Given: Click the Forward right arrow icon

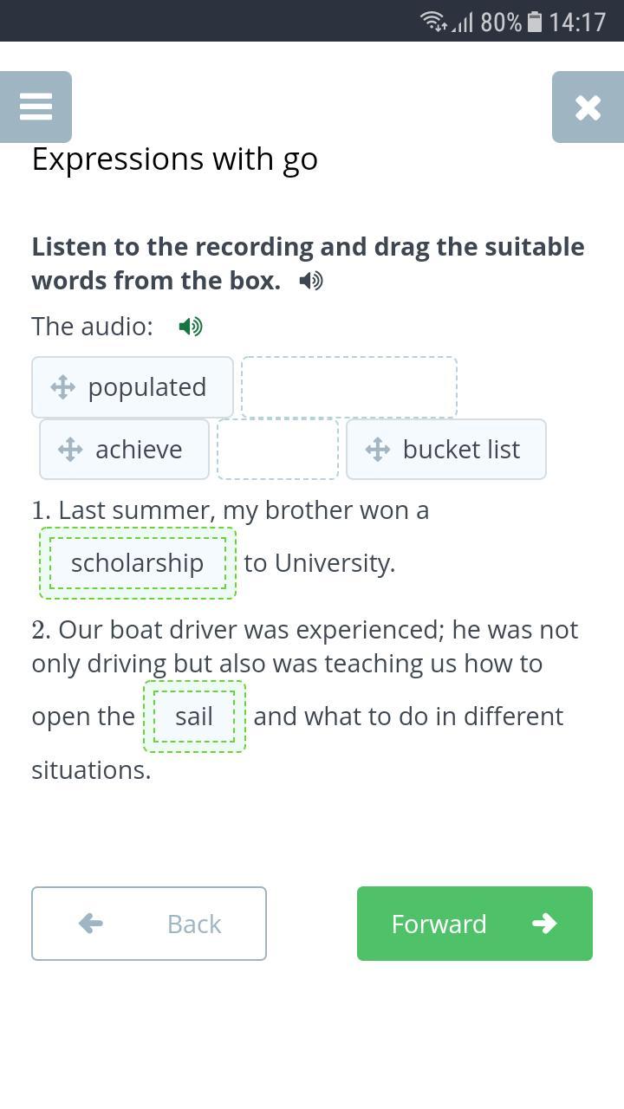Looking at the screenshot, I should pyautogui.click(x=544, y=924).
